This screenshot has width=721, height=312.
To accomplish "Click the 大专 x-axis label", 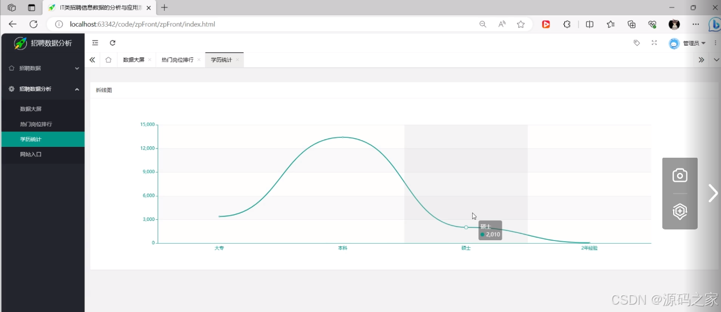I will coord(219,248).
